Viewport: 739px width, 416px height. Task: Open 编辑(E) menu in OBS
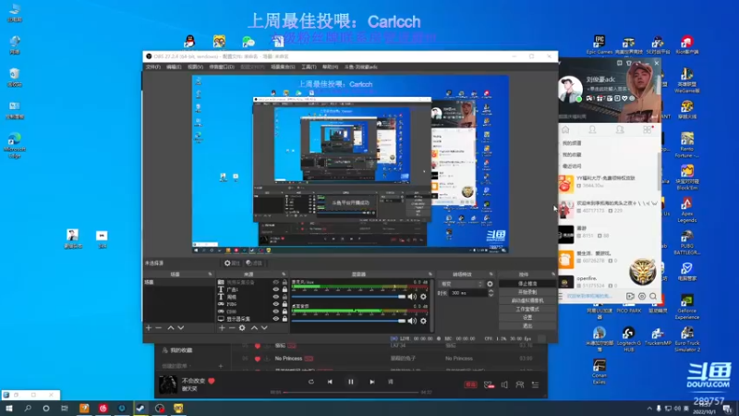[174, 67]
